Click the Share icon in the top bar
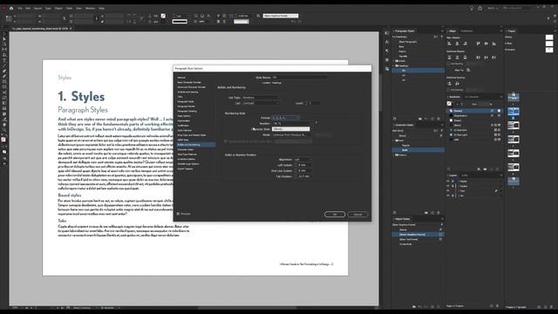 point(480,8)
